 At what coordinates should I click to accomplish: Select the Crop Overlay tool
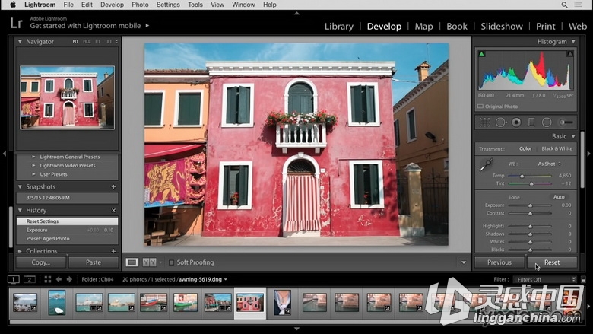click(x=484, y=122)
